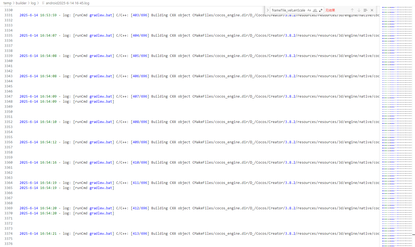Click the "[408/696]" build counter

[x=140, y=122]
